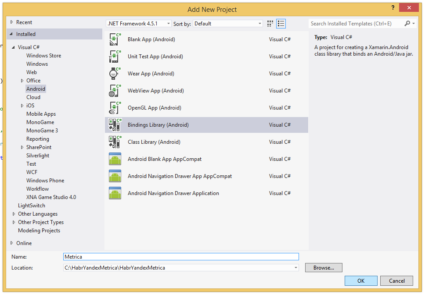Open the search options dropdown arrow
Viewport: 425px width, 295px height.
tap(414, 24)
